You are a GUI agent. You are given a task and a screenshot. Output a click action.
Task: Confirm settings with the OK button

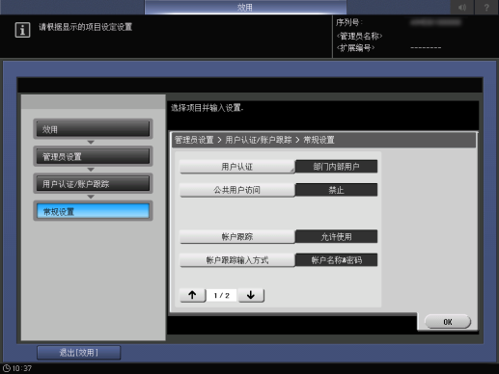pyautogui.click(x=448, y=322)
